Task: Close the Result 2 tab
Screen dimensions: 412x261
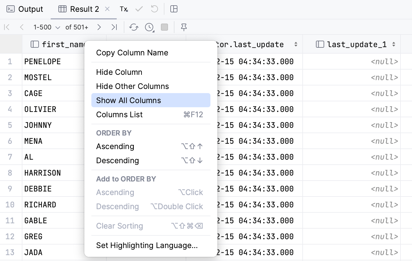Action: 107,9
